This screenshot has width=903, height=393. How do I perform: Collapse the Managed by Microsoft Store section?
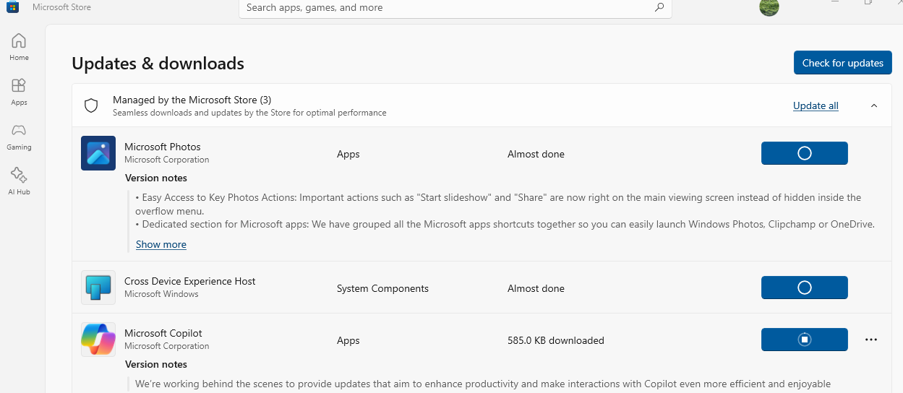pyautogui.click(x=874, y=105)
